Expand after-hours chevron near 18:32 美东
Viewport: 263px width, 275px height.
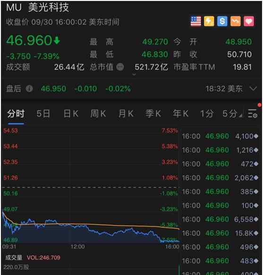point(253,89)
